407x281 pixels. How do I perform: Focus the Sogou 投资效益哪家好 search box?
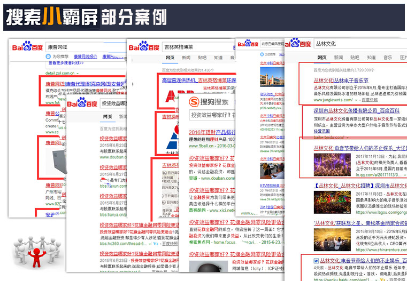coord(212,115)
